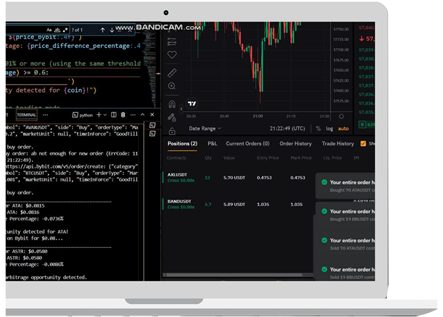Click the Liq. Price column header
443x317 pixels.
pos(332,158)
